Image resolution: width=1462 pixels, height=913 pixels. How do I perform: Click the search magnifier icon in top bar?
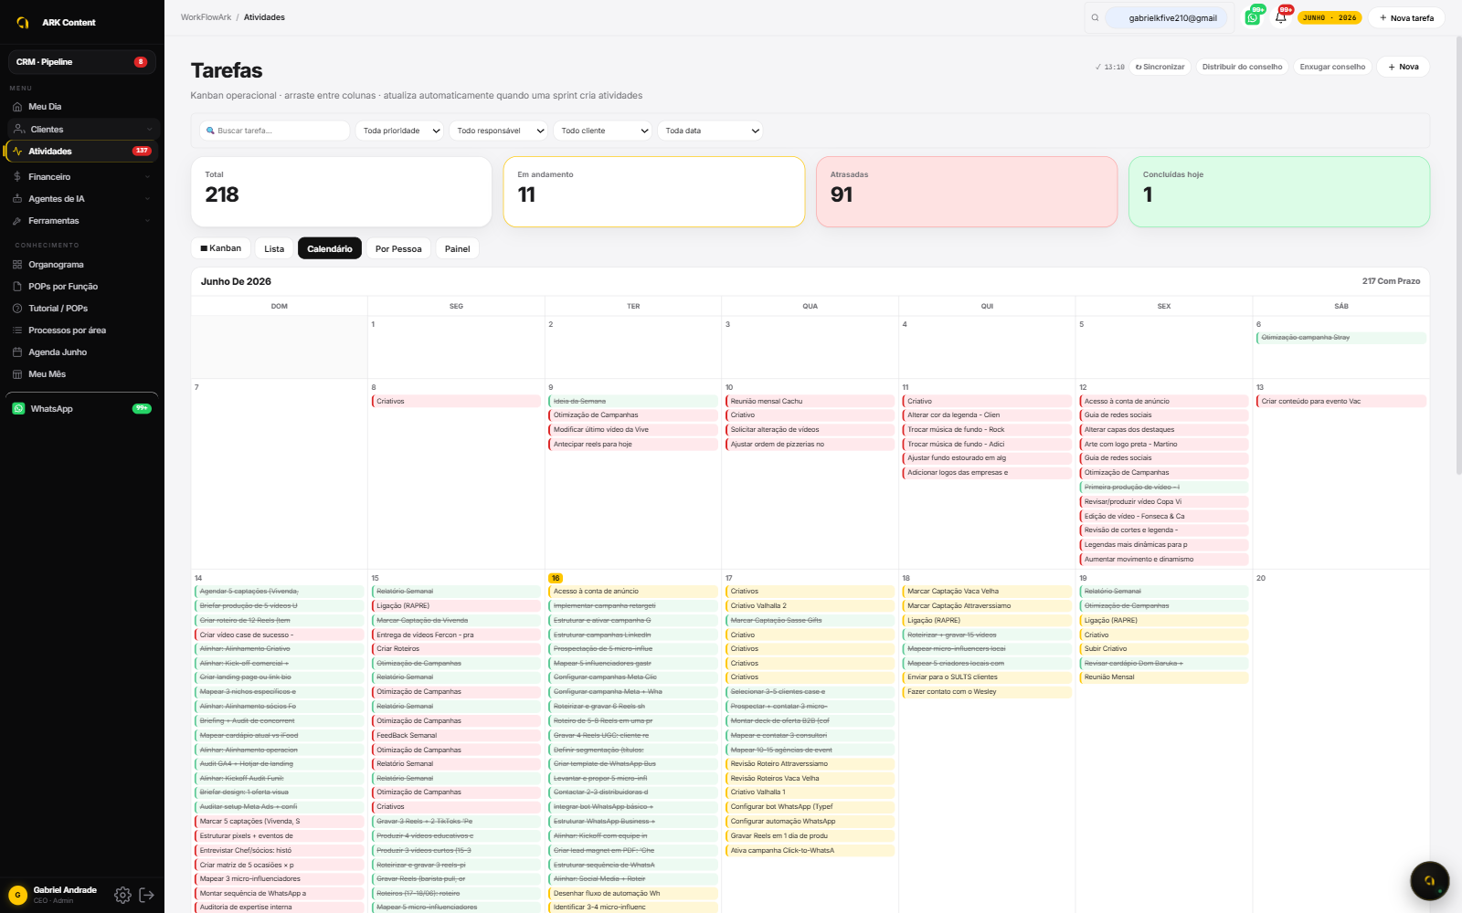pos(1095,17)
